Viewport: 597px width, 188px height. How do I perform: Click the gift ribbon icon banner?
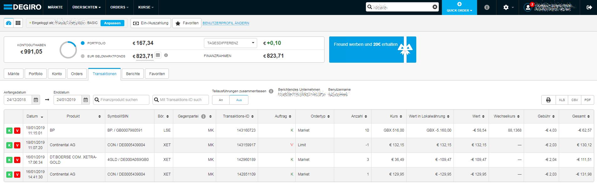click(x=406, y=50)
